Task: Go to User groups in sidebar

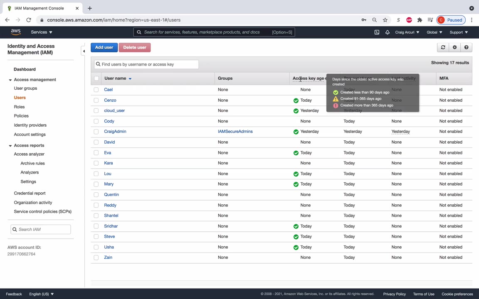Action: click(x=25, y=88)
